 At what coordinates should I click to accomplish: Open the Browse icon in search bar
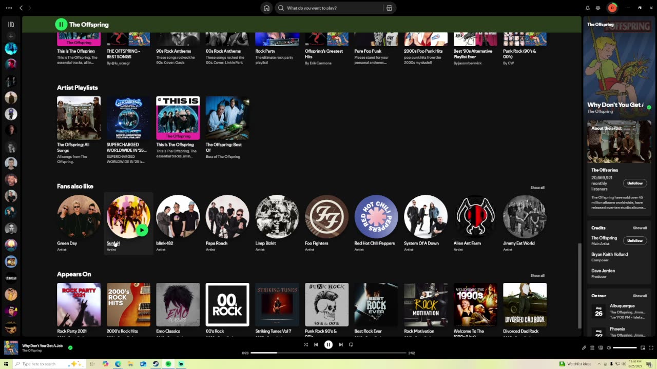389,8
